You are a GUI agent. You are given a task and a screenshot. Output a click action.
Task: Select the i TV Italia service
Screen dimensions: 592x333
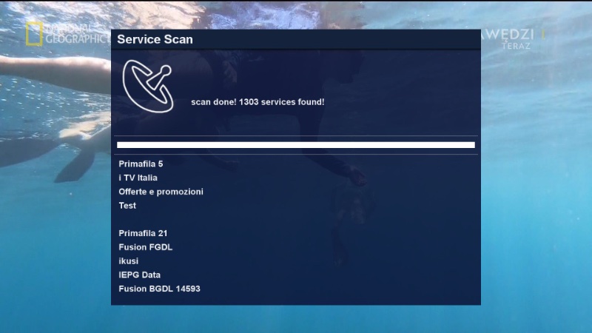(138, 178)
